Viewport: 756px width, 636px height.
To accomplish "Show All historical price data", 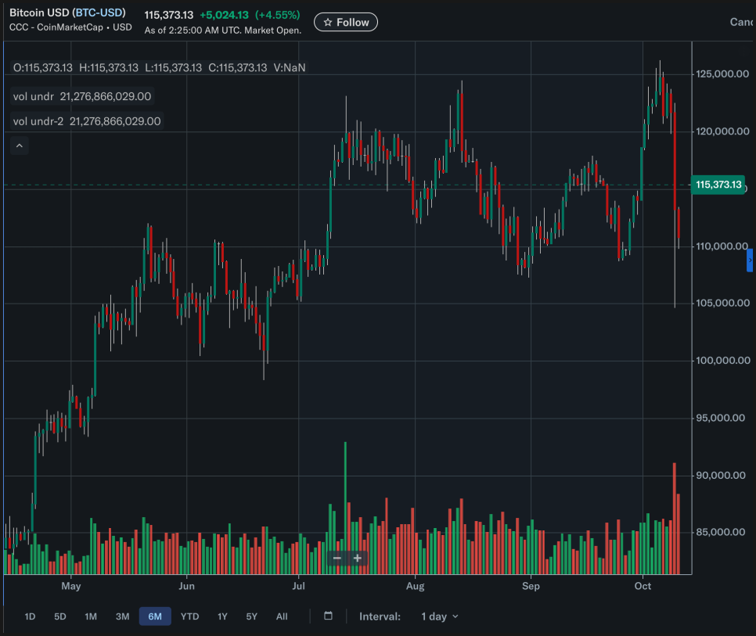I will point(282,616).
